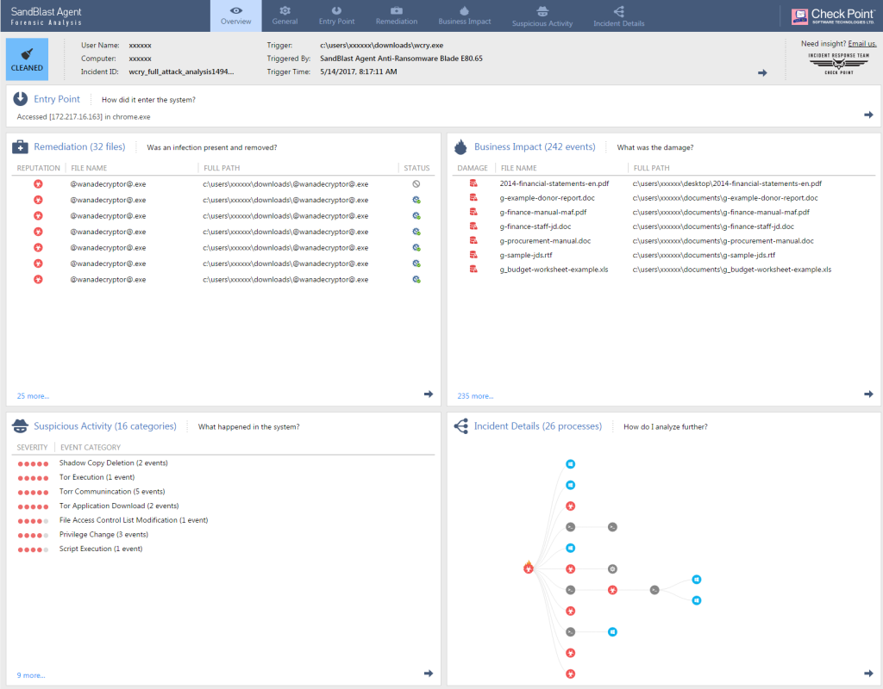883x689 pixels.
Task: Sort Suspicious Activity by SEVERITY column header
Action: pos(32,447)
